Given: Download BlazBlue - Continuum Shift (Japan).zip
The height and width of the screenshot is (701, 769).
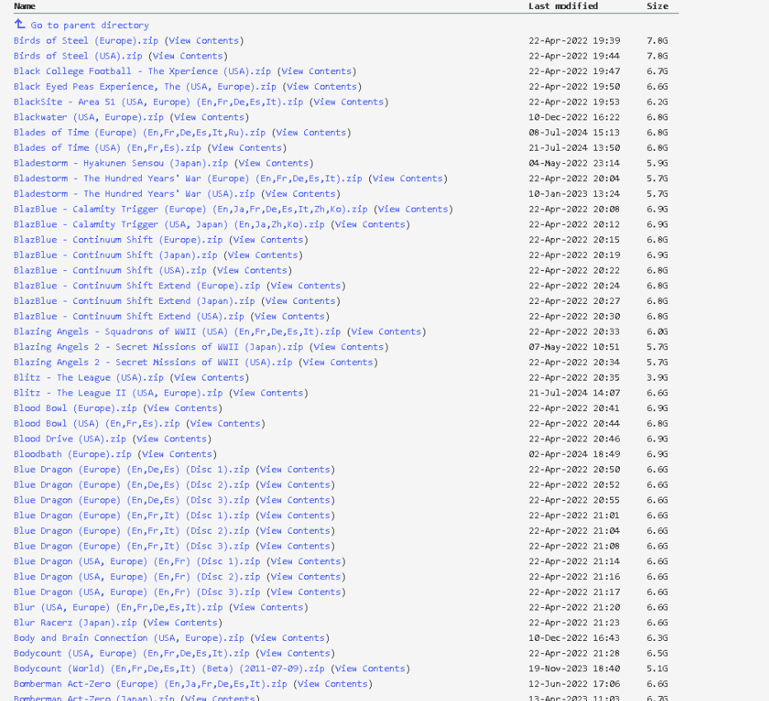Looking at the screenshot, I should pyautogui.click(x=115, y=255).
